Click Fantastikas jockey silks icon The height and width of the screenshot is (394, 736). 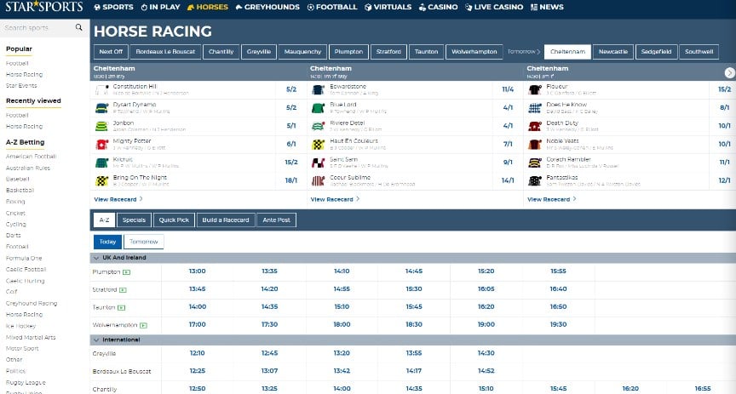535,180
